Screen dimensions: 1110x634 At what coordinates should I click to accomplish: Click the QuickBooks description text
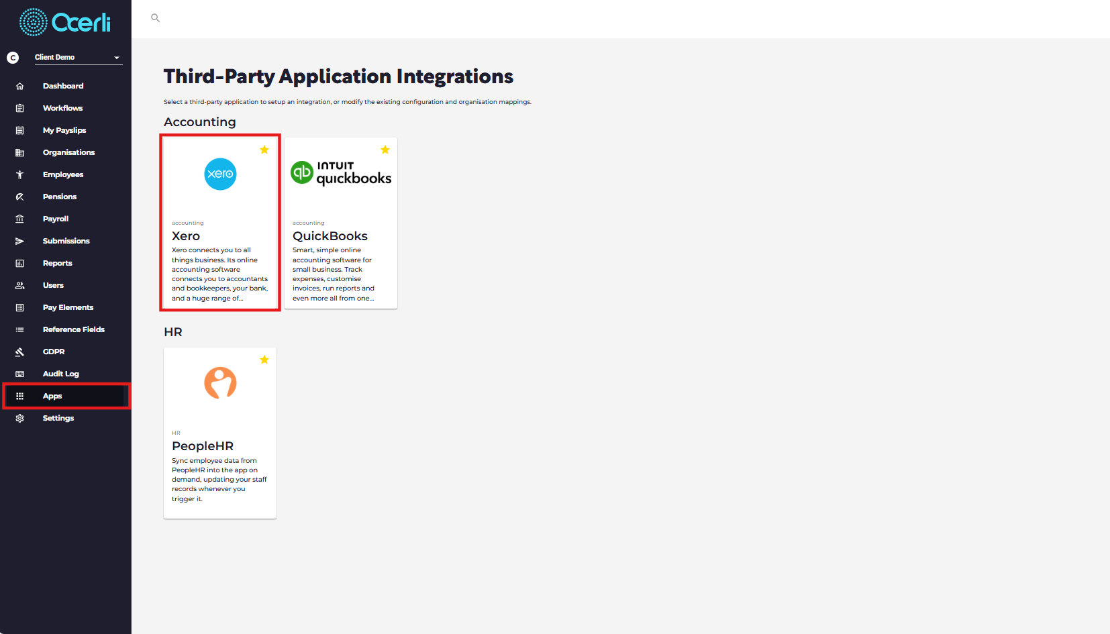coord(334,274)
